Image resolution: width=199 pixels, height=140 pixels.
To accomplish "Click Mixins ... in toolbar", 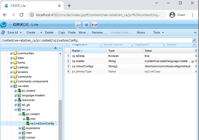I will [142, 32].
